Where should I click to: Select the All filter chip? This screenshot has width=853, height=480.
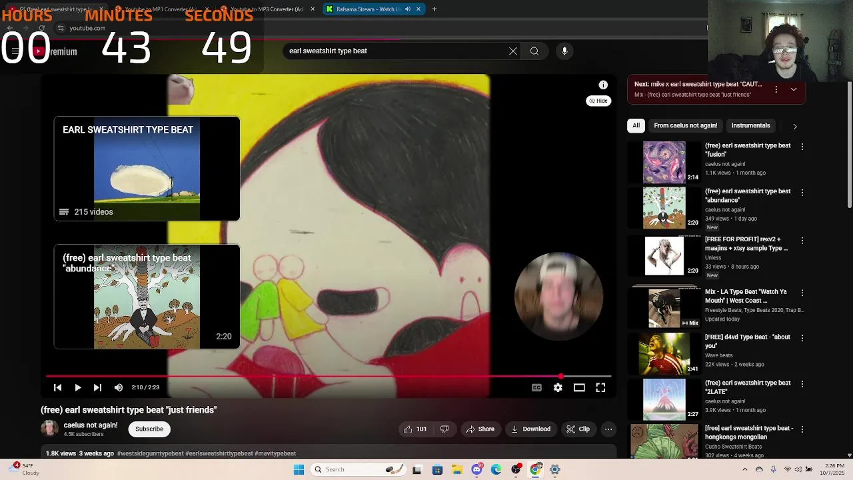coord(636,125)
